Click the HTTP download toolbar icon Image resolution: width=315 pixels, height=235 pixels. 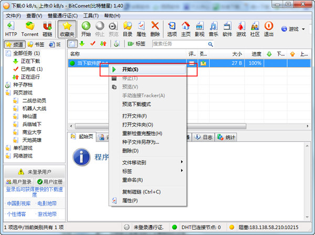click(11, 28)
